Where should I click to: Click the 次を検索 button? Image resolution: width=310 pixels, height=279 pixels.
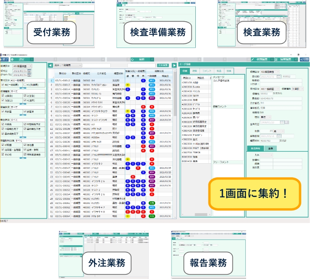click(x=163, y=65)
